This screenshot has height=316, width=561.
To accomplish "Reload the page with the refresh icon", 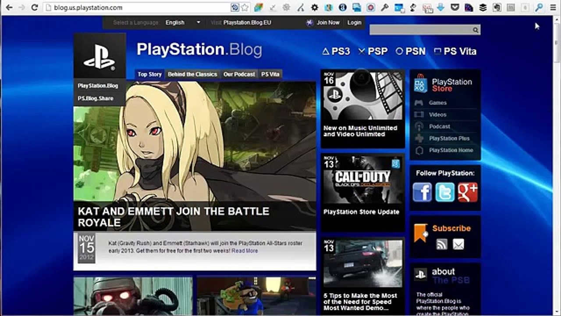I will [x=35, y=7].
